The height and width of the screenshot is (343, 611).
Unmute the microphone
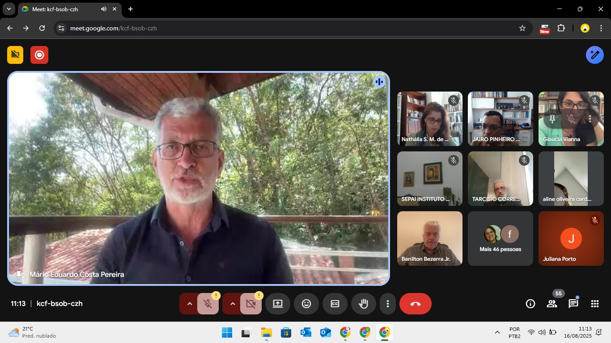point(208,304)
